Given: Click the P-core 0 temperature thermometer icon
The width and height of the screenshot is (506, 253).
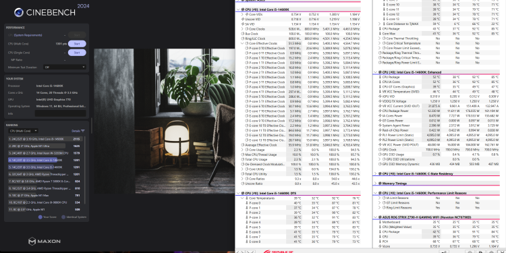Looking at the screenshot, I should 247,203.
